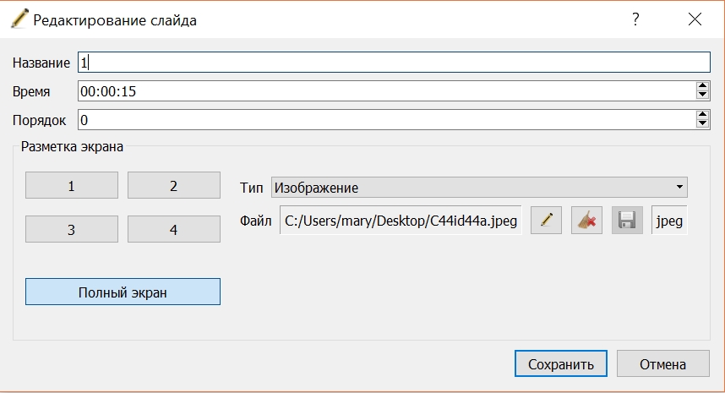The width and height of the screenshot is (725, 393).
Task: Click the Тип label
Action: tap(252, 188)
